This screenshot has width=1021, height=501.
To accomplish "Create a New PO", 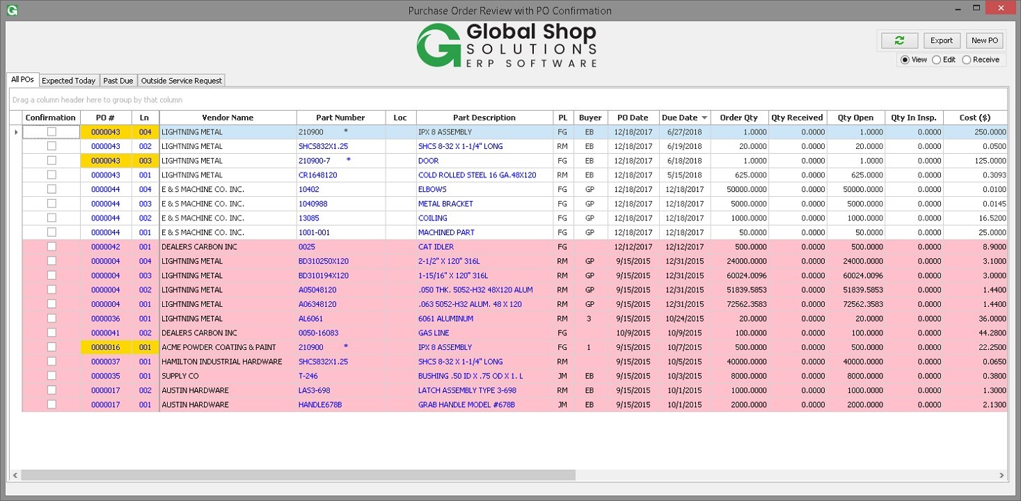I will click(984, 40).
